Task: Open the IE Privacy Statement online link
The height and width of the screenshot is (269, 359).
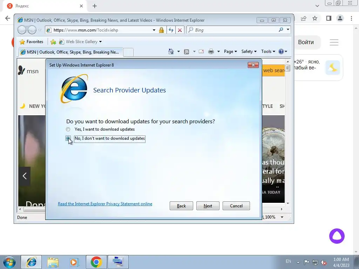Action: (x=105, y=204)
